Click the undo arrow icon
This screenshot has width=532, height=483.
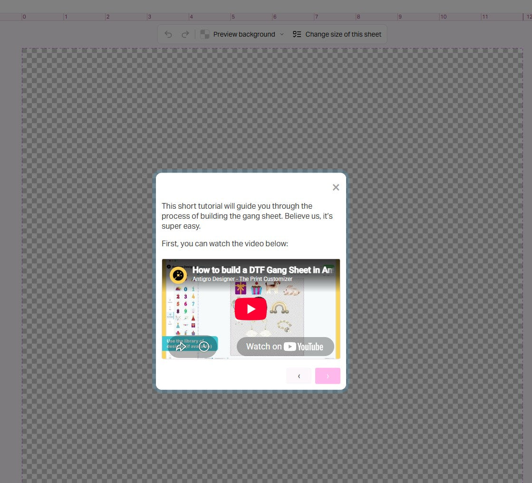(x=168, y=34)
